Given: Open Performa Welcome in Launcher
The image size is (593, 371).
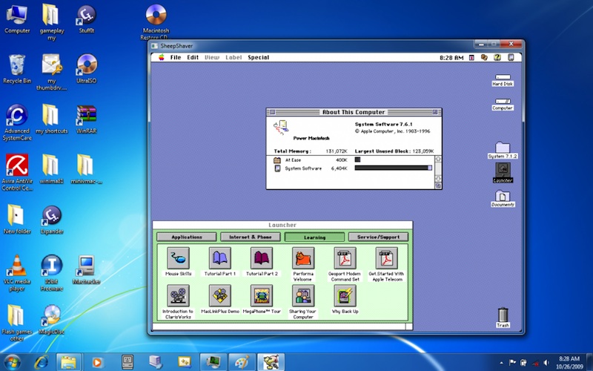Looking at the screenshot, I should tap(303, 259).
